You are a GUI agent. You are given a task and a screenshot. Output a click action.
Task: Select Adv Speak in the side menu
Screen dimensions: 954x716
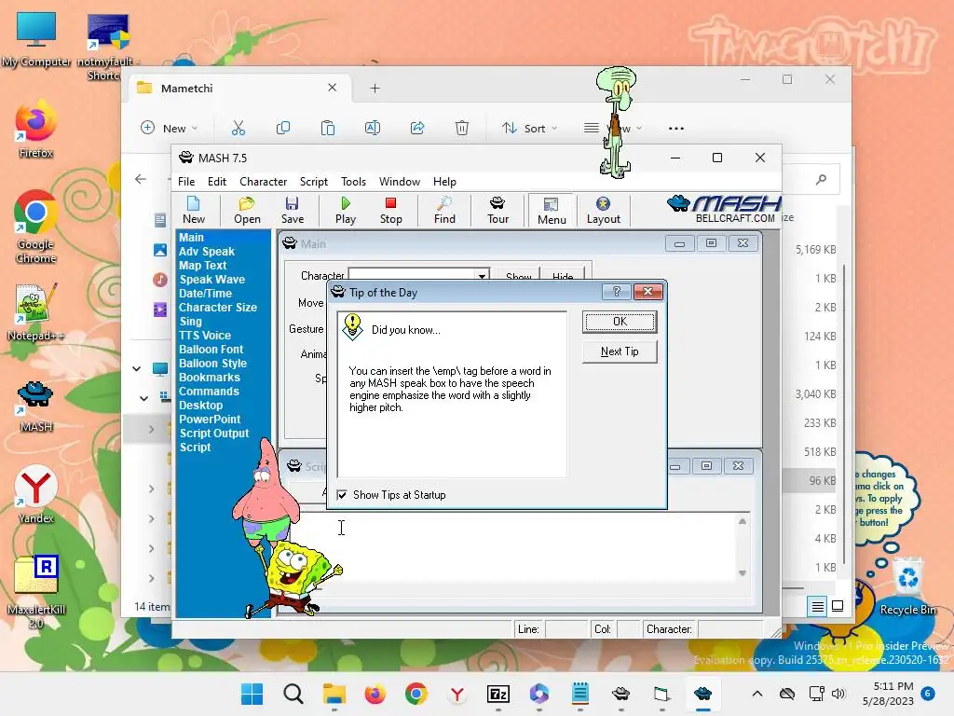point(206,252)
